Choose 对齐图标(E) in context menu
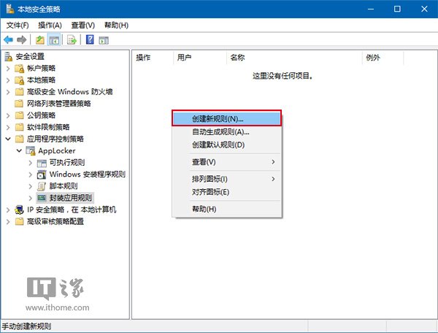The image size is (438, 333). 226,192
